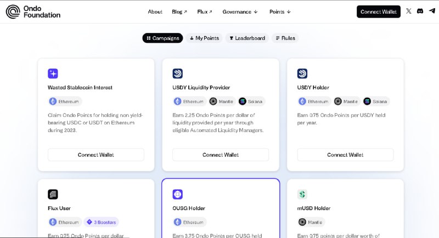439x238 pixels.
Task: Open the Discord social icon
Action: tap(420, 12)
